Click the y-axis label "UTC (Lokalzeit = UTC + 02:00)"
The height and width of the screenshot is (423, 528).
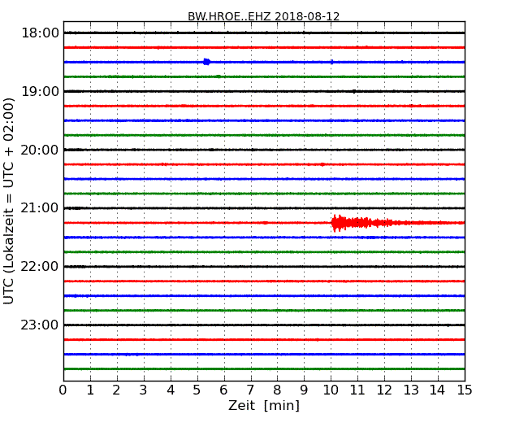[x=9, y=201]
